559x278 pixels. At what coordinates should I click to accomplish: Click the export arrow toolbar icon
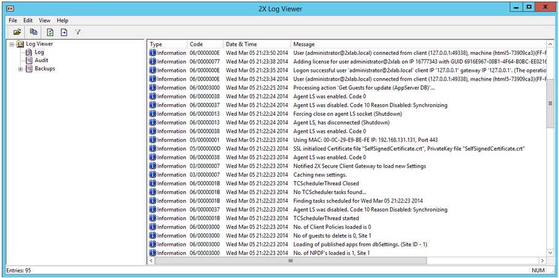[x=64, y=32]
